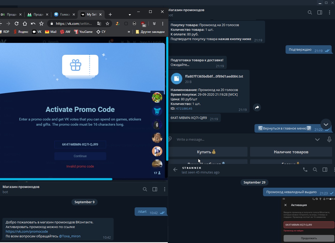Image resolution: width=335 pixels, height=243 pixels.
Task: Open Chrome's three-dot main menu
Action: (163, 24)
